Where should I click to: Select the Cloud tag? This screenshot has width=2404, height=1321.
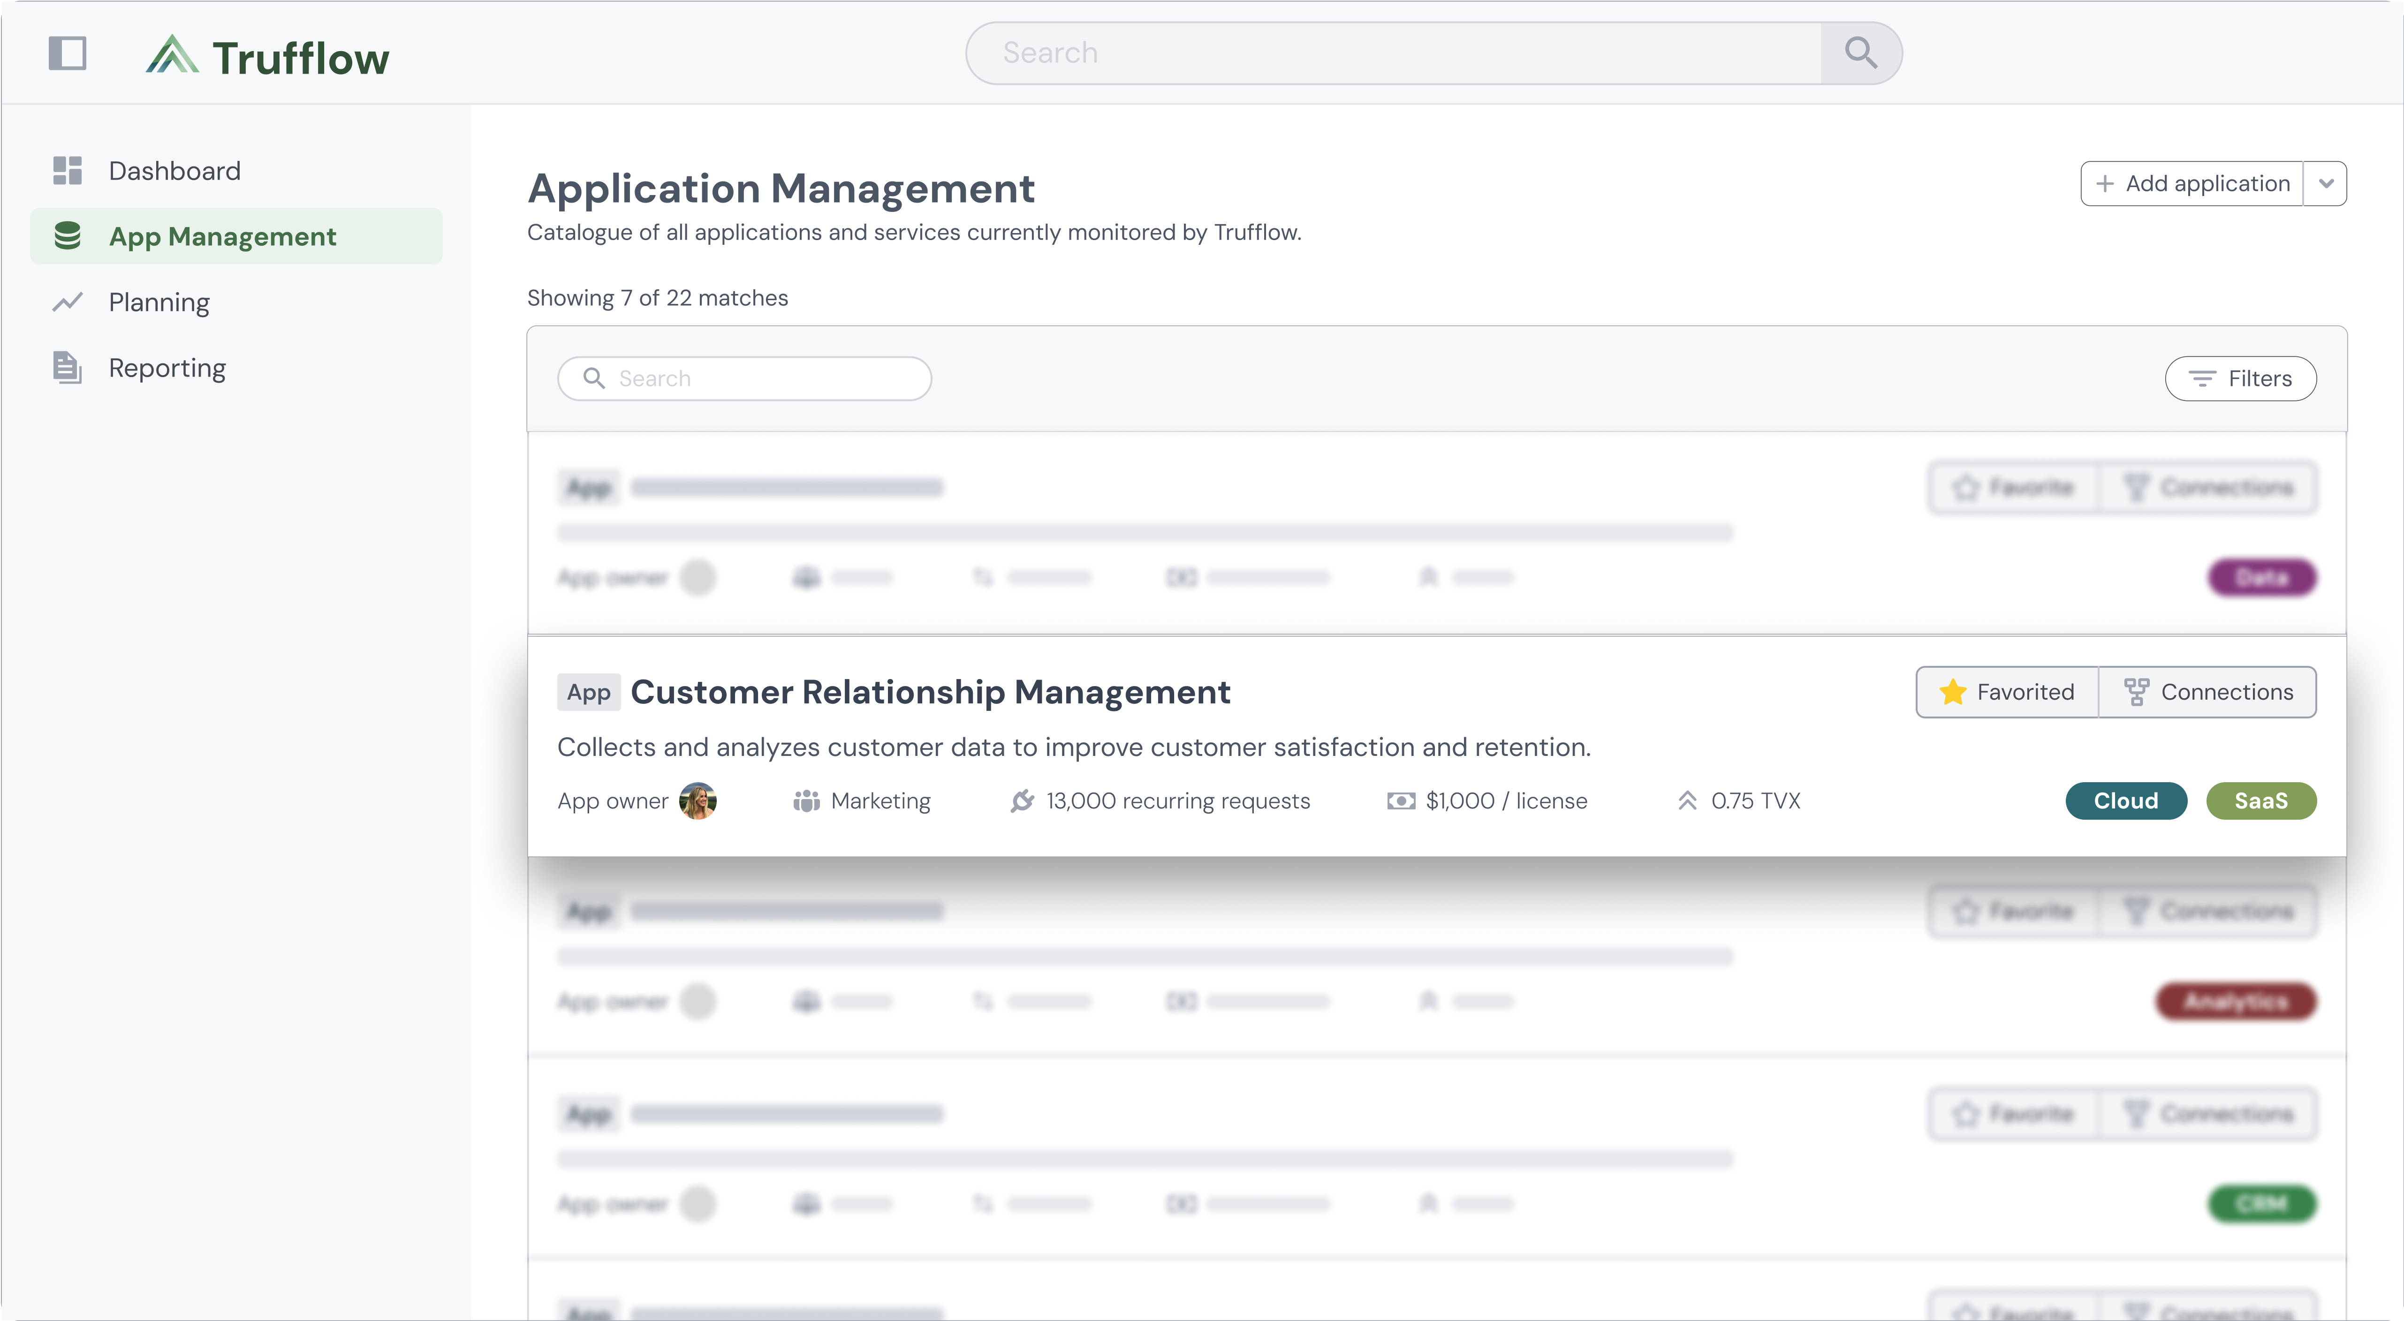[x=2126, y=801]
